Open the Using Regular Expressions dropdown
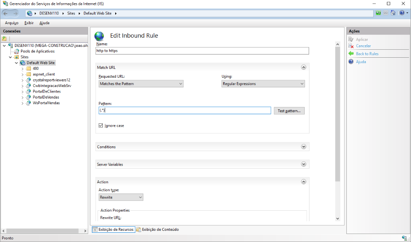Screen dimensions: 411x242 tap(263, 84)
